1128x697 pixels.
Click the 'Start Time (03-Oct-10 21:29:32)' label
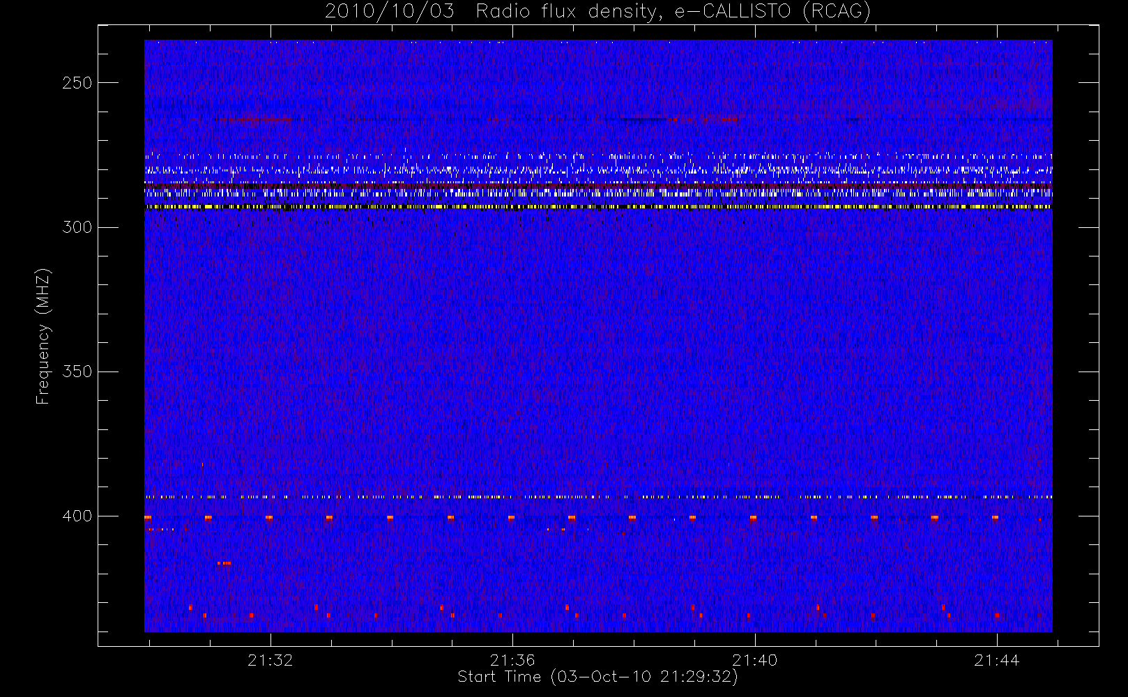click(597, 677)
